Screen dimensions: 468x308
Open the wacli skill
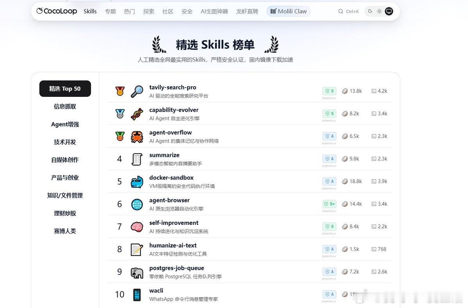click(156, 291)
